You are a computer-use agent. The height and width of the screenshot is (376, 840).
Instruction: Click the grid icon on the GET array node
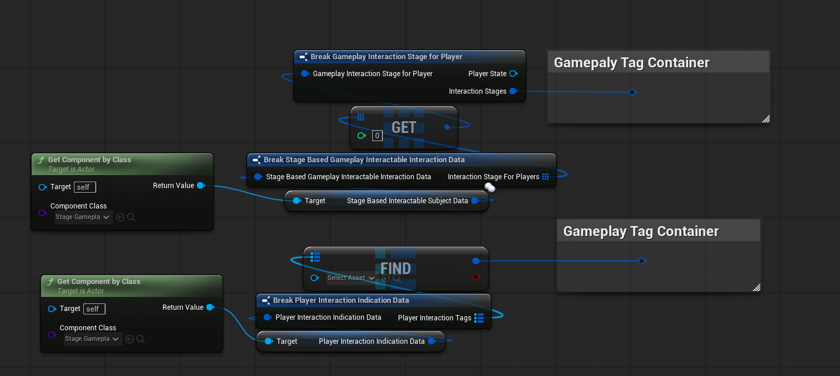pos(361,117)
